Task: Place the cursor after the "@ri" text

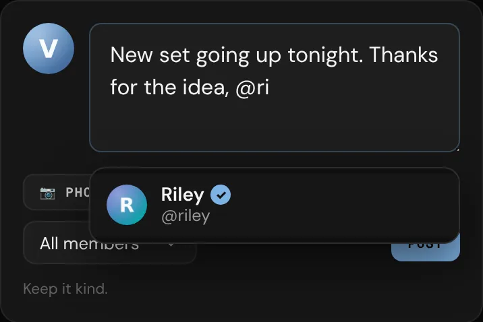Action: point(270,88)
